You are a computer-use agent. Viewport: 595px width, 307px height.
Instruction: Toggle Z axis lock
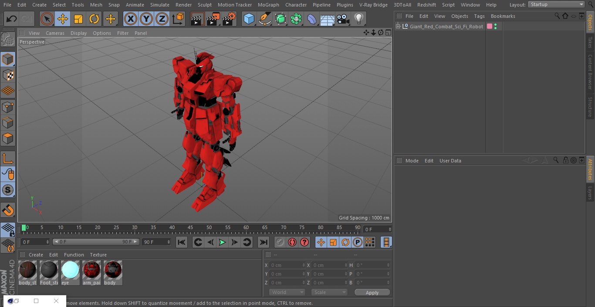pos(162,19)
